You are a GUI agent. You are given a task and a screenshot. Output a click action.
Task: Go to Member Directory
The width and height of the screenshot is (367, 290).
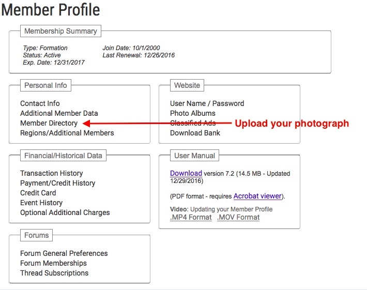tap(49, 123)
